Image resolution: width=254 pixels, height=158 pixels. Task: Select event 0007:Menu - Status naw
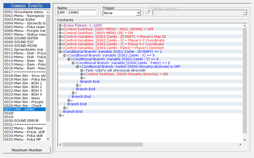25,34
